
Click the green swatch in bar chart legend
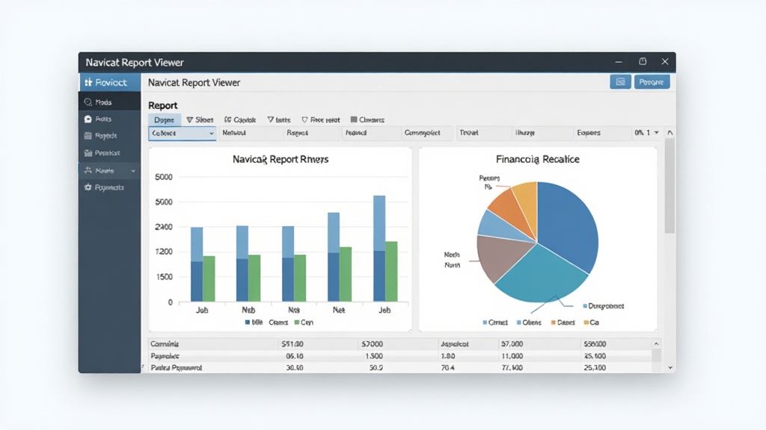coord(296,322)
